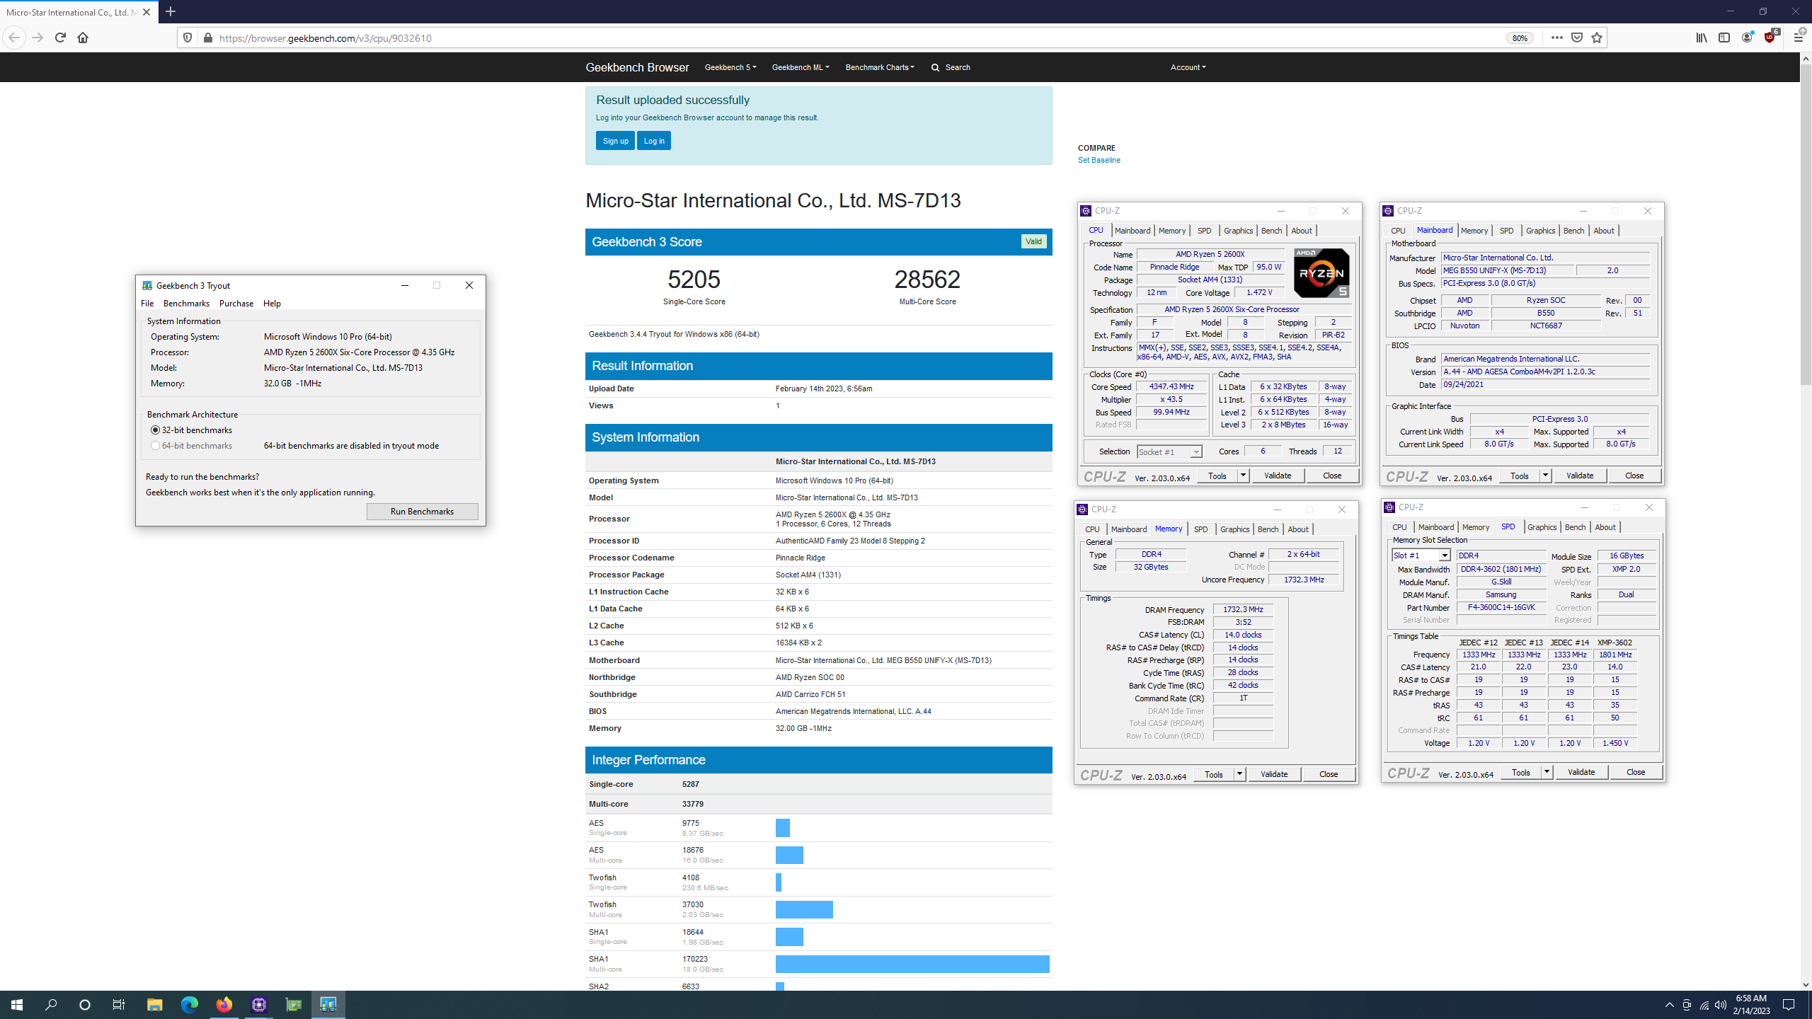The image size is (1812, 1019).
Task: Expand Tools arrow in CPU-Z CPU window
Action: click(x=1243, y=476)
